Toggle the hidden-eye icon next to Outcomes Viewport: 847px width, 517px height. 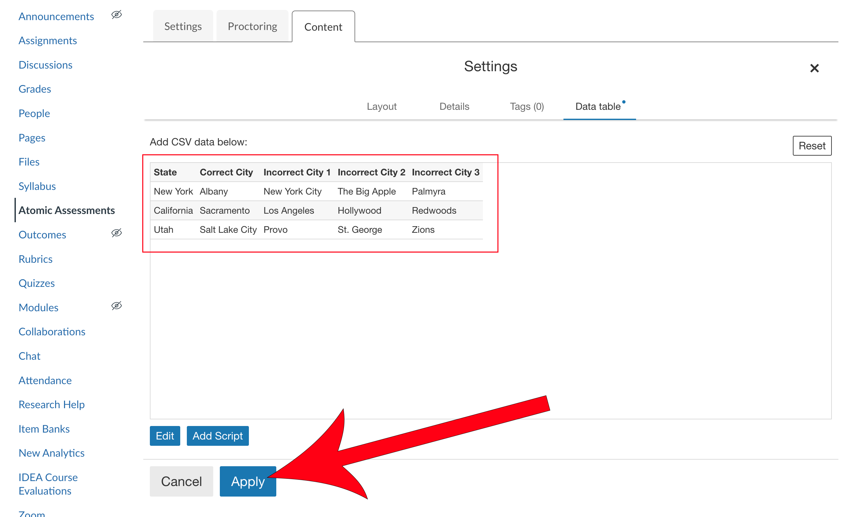click(x=117, y=233)
